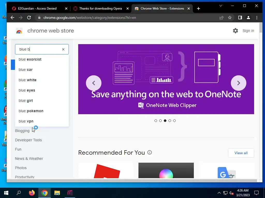Open the Developer Tools category
Screen dimensions: 265x198
click(28, 140)
